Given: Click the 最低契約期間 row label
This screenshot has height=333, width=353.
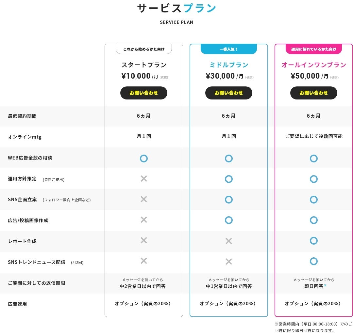Looking at the screenshot, I should pyautogui.click(x=22, y=116).
